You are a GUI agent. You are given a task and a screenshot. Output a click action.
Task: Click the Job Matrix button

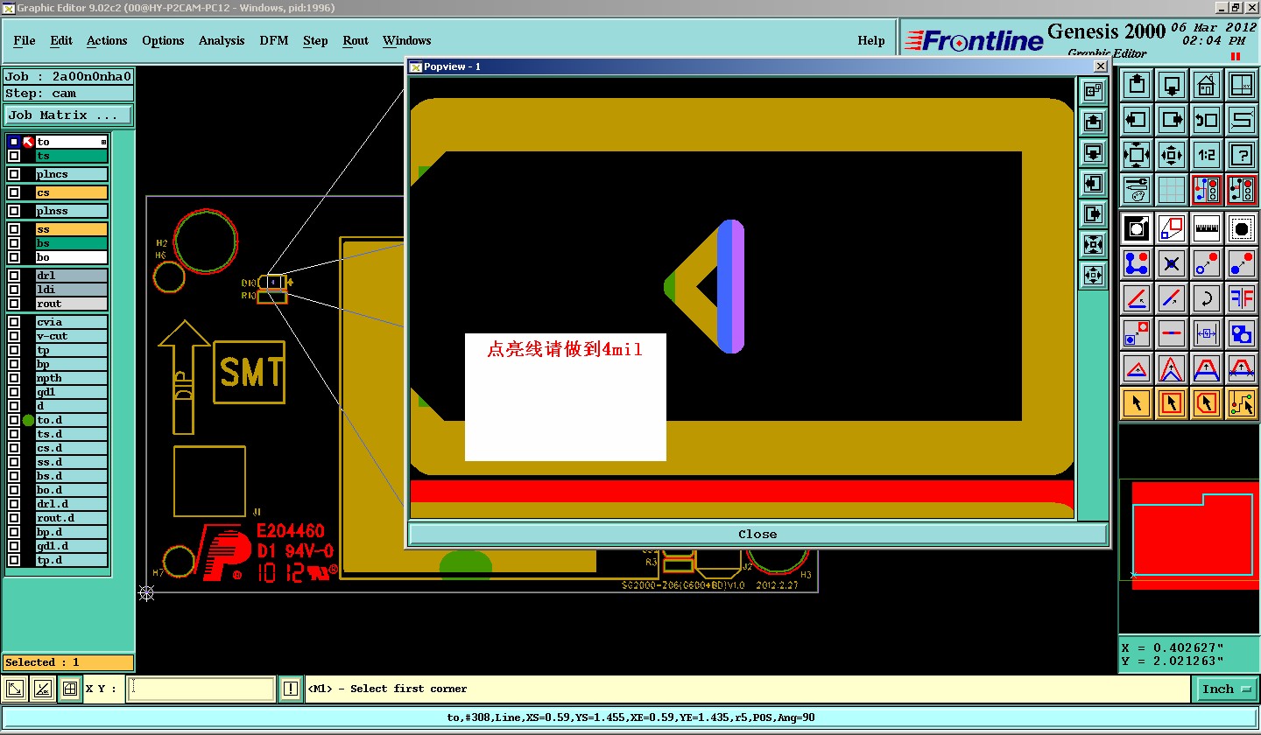click(68, 115)
